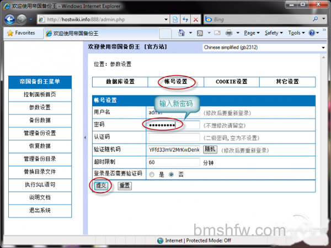
Task: Select the 否 radio for login captcha
Action: pos(171,175)
